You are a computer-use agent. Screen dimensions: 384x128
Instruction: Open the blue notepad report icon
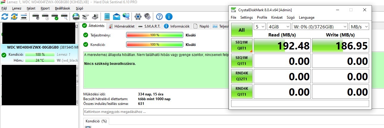coord(107,16)
